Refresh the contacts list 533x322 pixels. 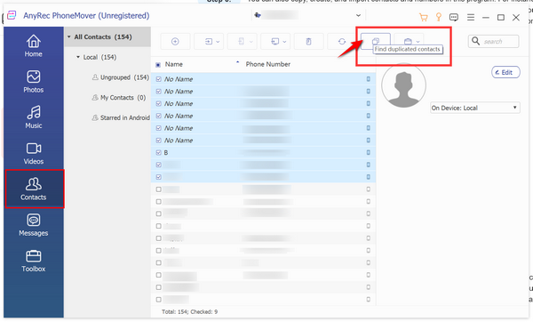point(342,42)
